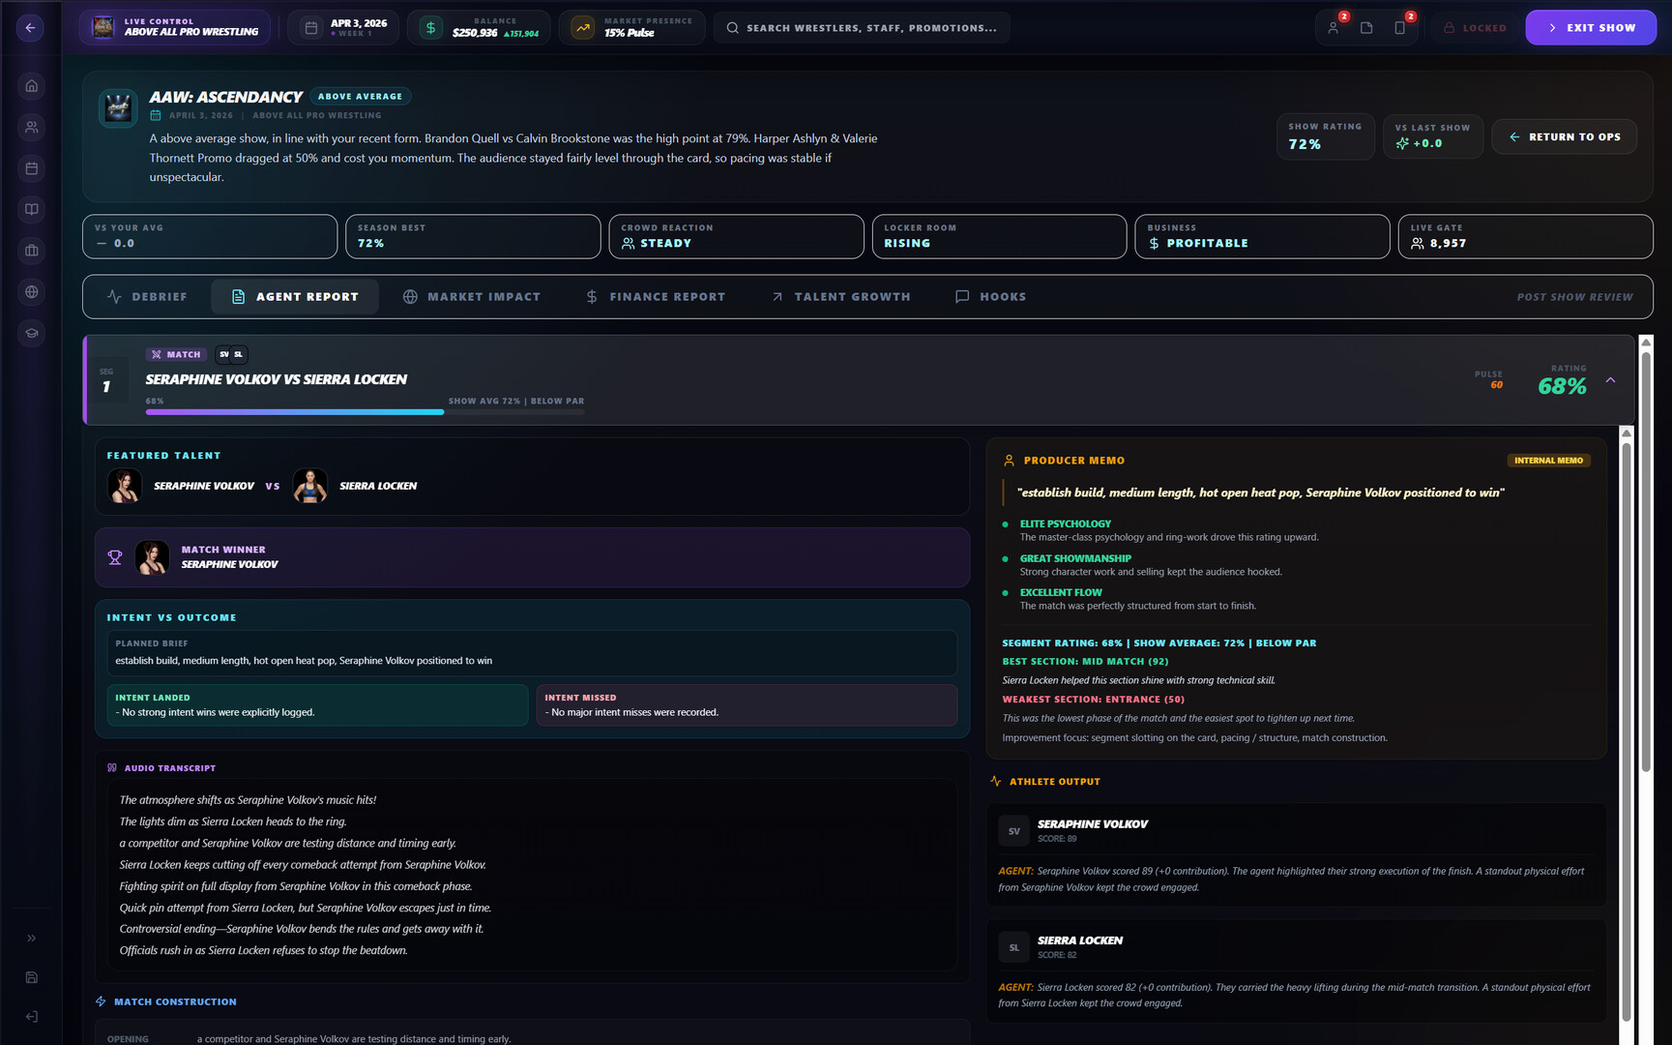Collapse the Seraphine Volkov vs Sierra Locken segment
This screenshot has width=1672, height=1045.
tap(1610, 380)
